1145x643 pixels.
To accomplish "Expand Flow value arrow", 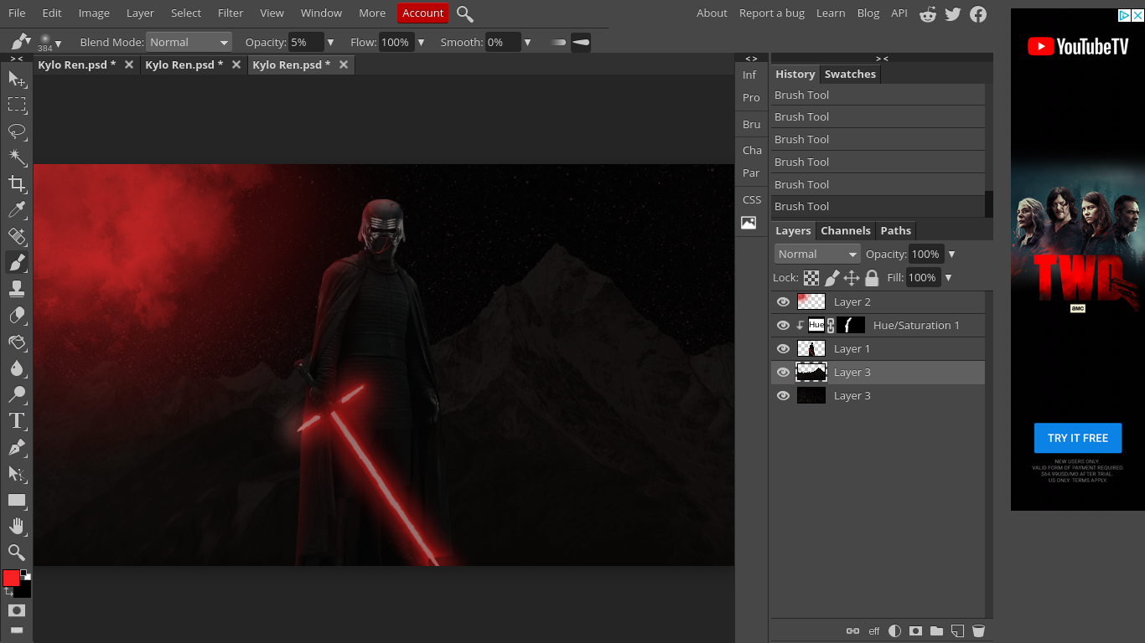I will pos(421,42).
